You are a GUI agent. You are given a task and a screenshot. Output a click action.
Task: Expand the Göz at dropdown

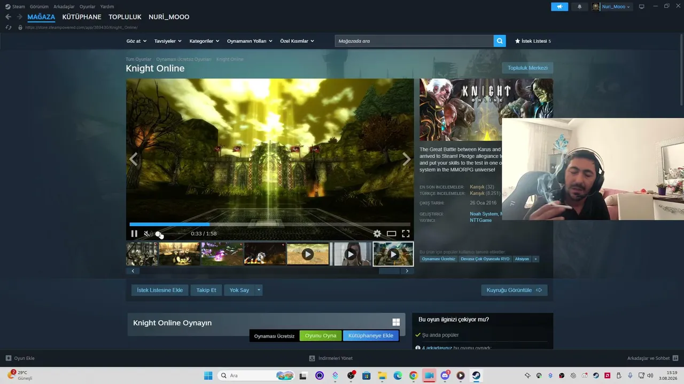tap(136, 41)
